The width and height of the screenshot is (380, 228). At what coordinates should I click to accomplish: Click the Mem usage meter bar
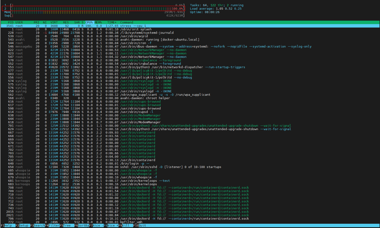tap(94, 12)
